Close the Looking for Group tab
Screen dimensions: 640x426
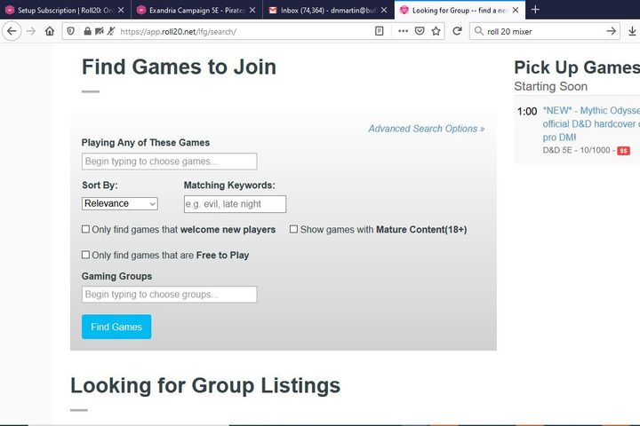click(x=516, y=10)
